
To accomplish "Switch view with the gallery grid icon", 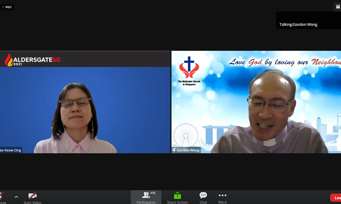I will [338, 7].
